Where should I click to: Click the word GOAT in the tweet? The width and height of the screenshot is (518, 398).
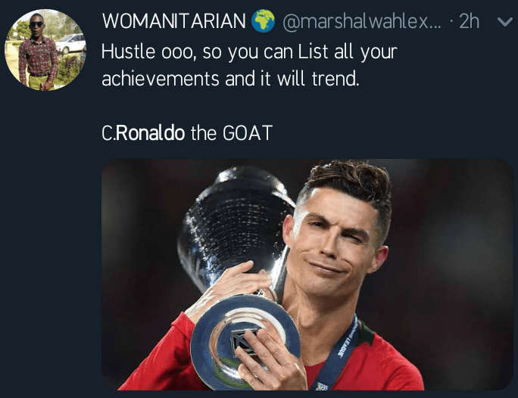tap(248, 133)
